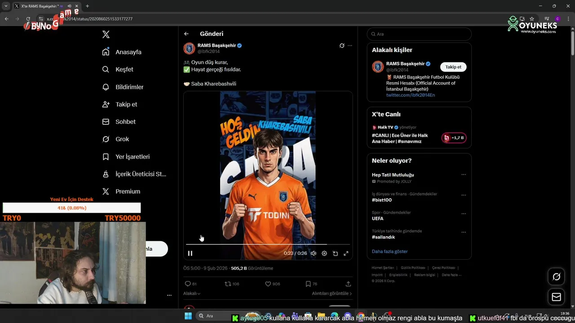Open Windows Start menu
The height and width of the screenshot is (323, 575).
[x=188, y=316]
